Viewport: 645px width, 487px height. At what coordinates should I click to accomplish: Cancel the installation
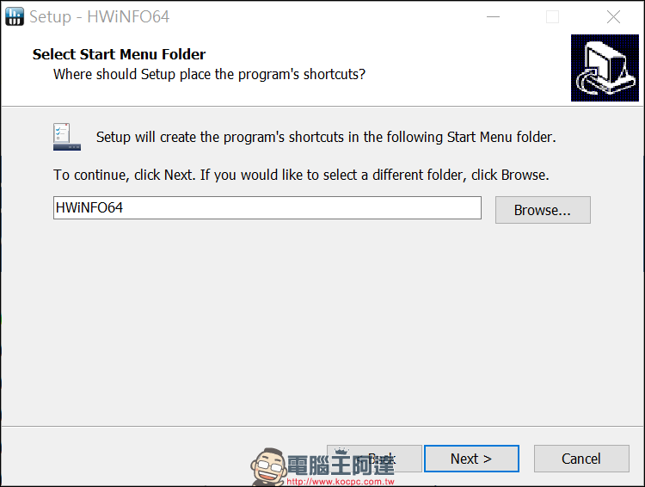click(x=580, y=459)
